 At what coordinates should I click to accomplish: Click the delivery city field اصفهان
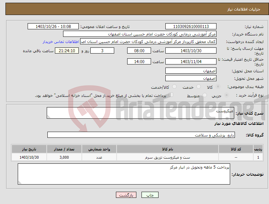(x=191, y=78)
